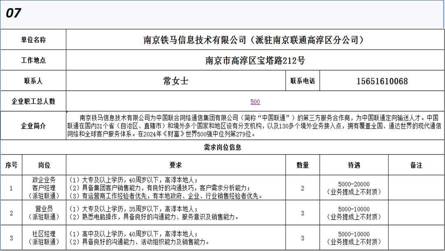The height and width of the screenshot is (251, 445).
Task: Click the 企业职工总人数 label cell
Action: pos(33,101)
